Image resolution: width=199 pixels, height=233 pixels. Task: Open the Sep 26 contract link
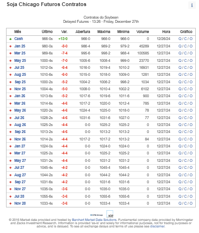[20, 132]
